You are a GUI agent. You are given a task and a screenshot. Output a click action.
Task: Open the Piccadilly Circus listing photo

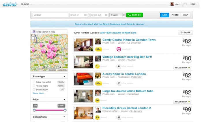[84, 113]
